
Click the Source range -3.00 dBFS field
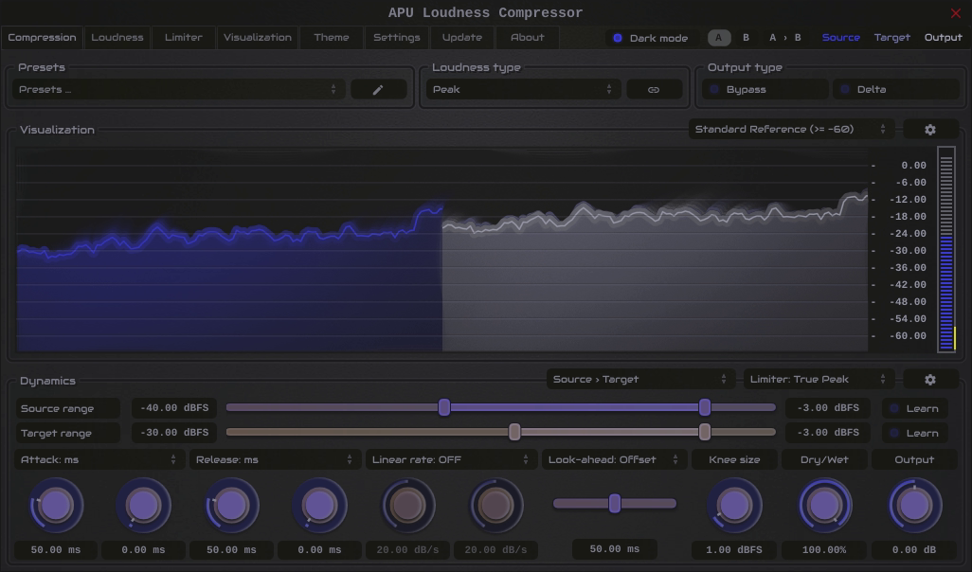click(x=829, y=408)
